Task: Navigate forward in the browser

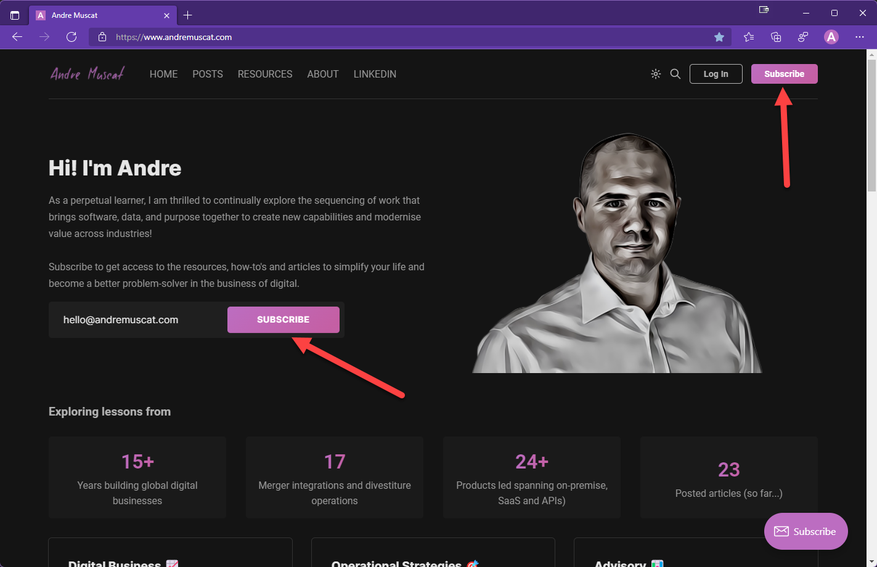Action: [x=44, y=37]
